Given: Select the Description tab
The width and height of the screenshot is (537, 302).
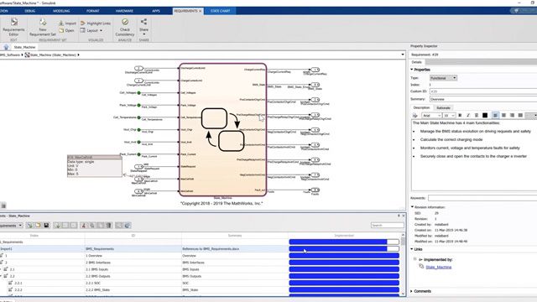Looking at the screenshot, I should click(x=421, y=108).
